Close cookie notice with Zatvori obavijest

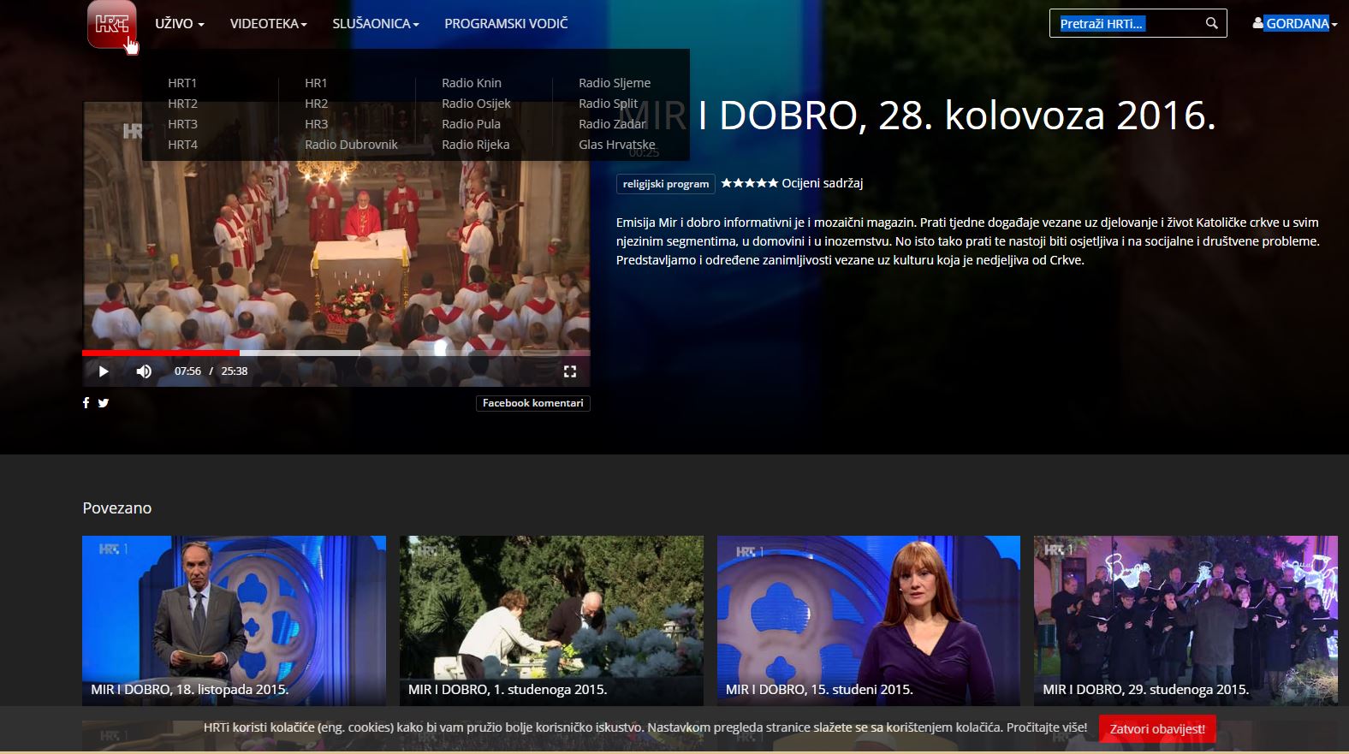pos(1157,729)
